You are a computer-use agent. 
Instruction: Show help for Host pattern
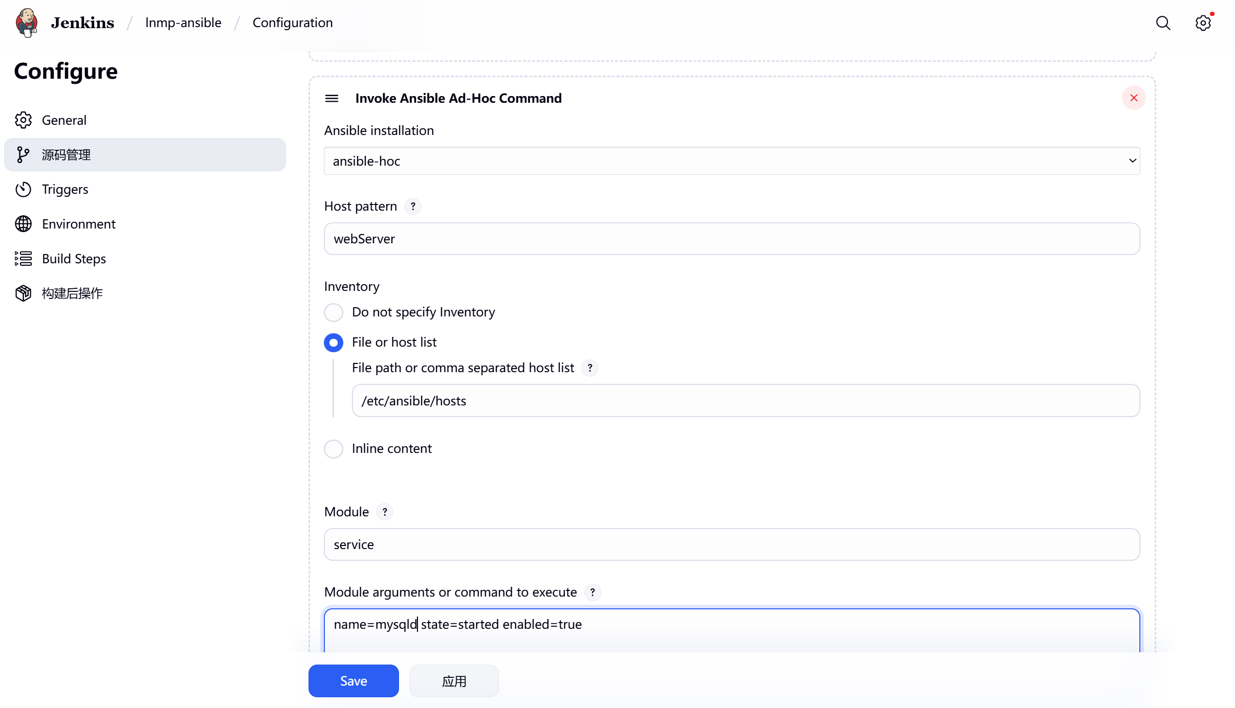tap(413, 207)
